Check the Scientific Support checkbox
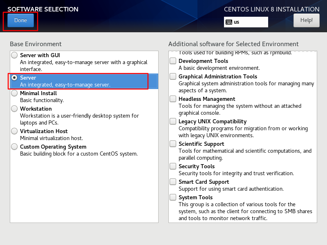Viewport: 327px width, 245px height. [173, 144]
